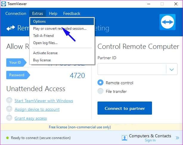The height and width of the screenshot is (145, 183).
Task: Follow Start TeamViewer with Windows link
Action: (x=44, y=101)
